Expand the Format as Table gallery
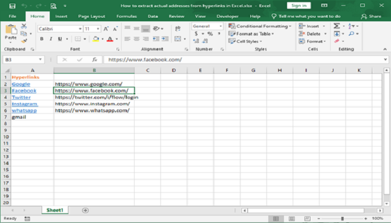This screenshot has width=391, height=223. [x=251, y=33]
